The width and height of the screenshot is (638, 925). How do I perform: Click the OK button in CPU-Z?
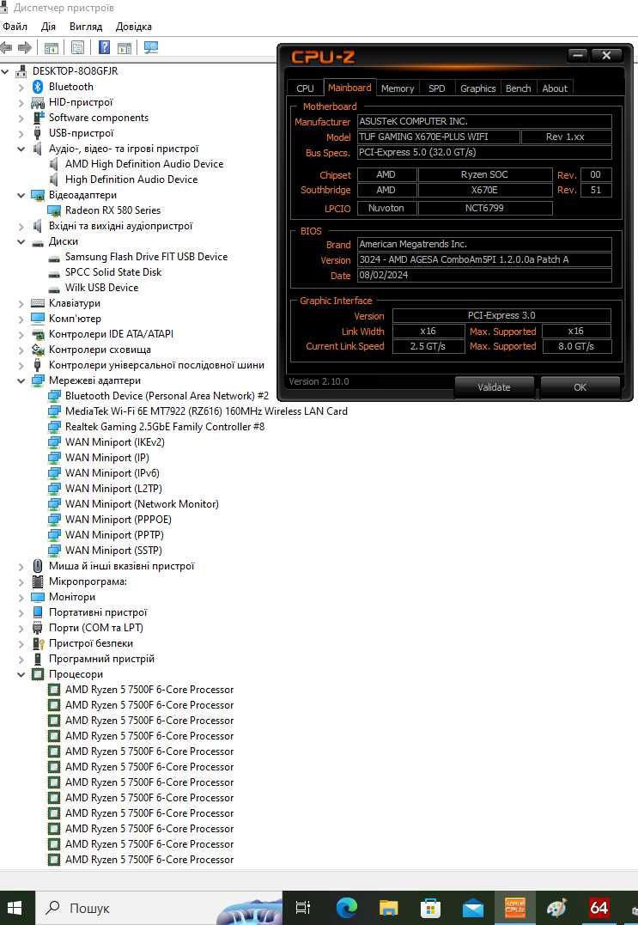click(580, 387)
